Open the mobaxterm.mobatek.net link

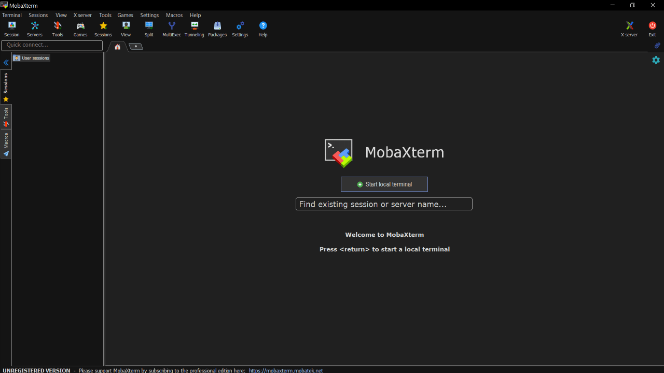(286, 370)
